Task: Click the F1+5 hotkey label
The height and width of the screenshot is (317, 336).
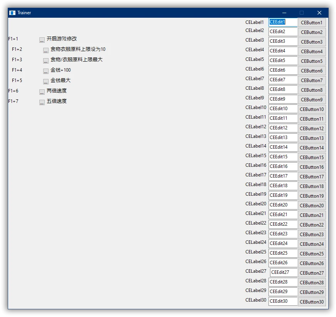Action: point(17,81)
